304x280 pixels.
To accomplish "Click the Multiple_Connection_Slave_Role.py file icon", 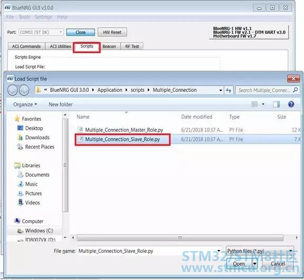I will [x=80, y=139].
